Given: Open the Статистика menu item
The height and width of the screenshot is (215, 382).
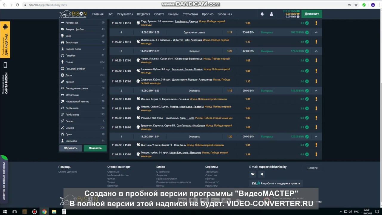Looking at the screenshot, I should (190, 14).
